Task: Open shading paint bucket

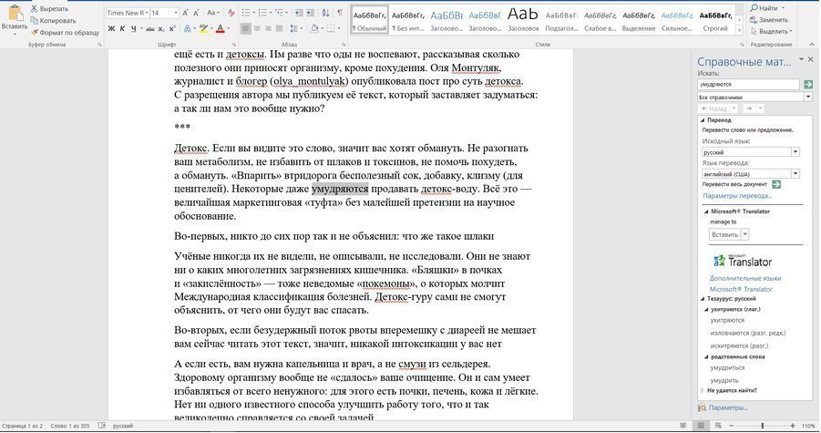Action: (314, 29)
